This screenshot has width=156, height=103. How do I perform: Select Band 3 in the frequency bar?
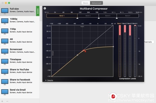[108, 16]
